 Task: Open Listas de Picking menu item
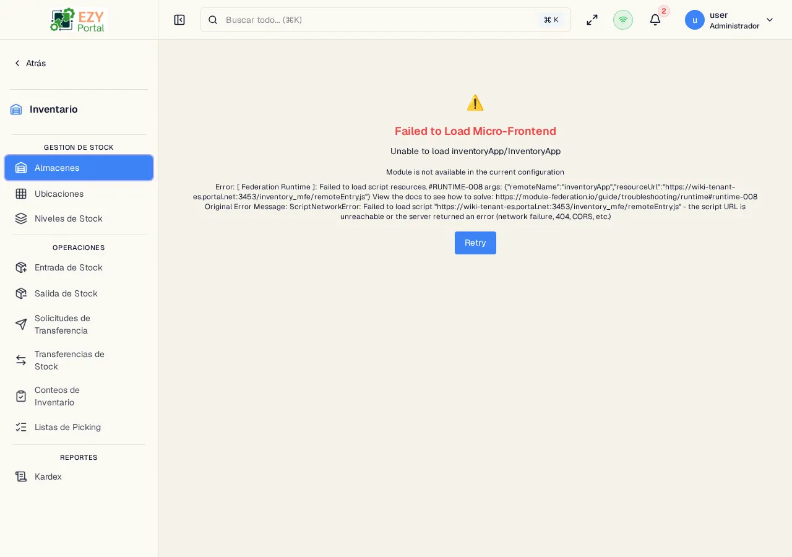tap(79, 427)
